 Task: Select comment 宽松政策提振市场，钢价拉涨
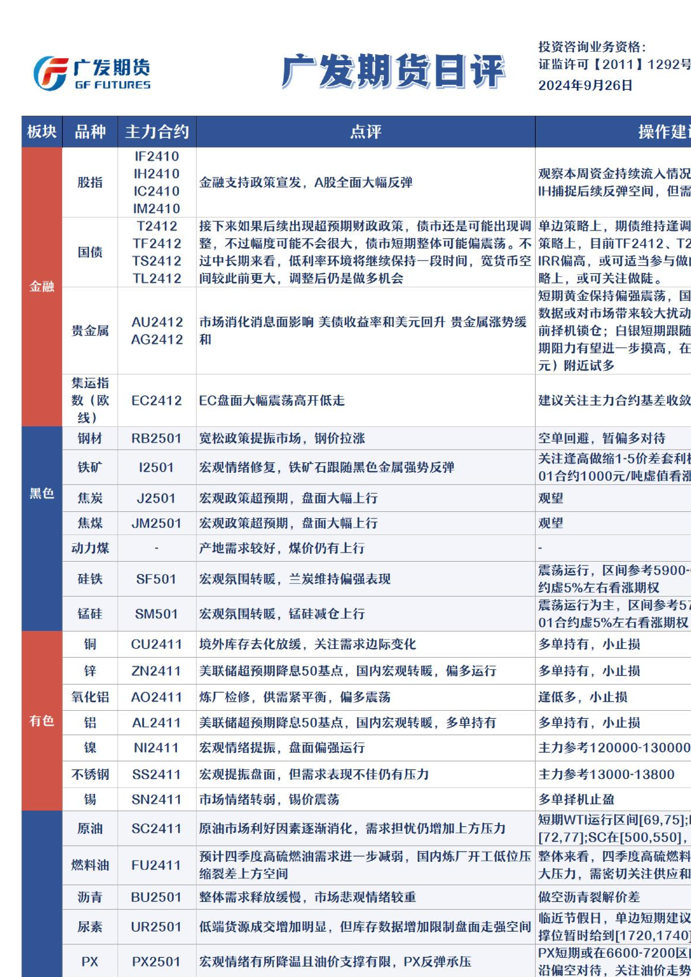point(282,438)
